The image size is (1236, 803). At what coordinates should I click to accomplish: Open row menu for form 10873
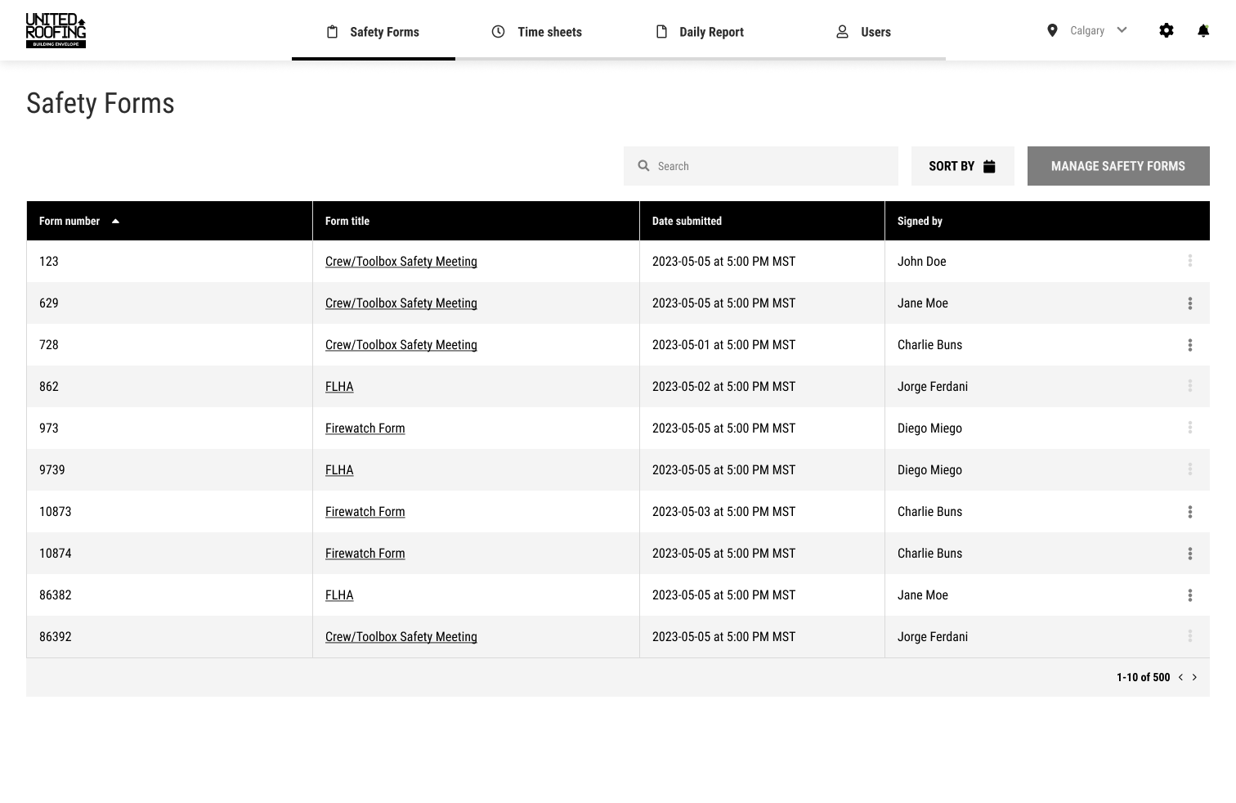[1190, 512]
